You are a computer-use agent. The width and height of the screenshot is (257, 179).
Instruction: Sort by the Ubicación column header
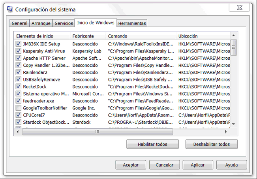(203, 36)
